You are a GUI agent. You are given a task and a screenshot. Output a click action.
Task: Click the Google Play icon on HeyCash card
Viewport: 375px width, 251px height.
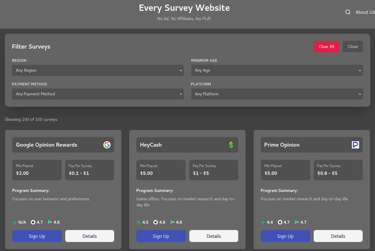[172, 222]
